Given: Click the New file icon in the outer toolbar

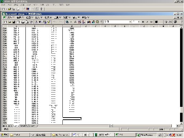Looking at the screenshot, I should pos(3,9).
